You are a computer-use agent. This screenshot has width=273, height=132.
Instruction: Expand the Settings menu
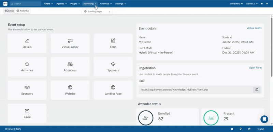pos(121,4)
